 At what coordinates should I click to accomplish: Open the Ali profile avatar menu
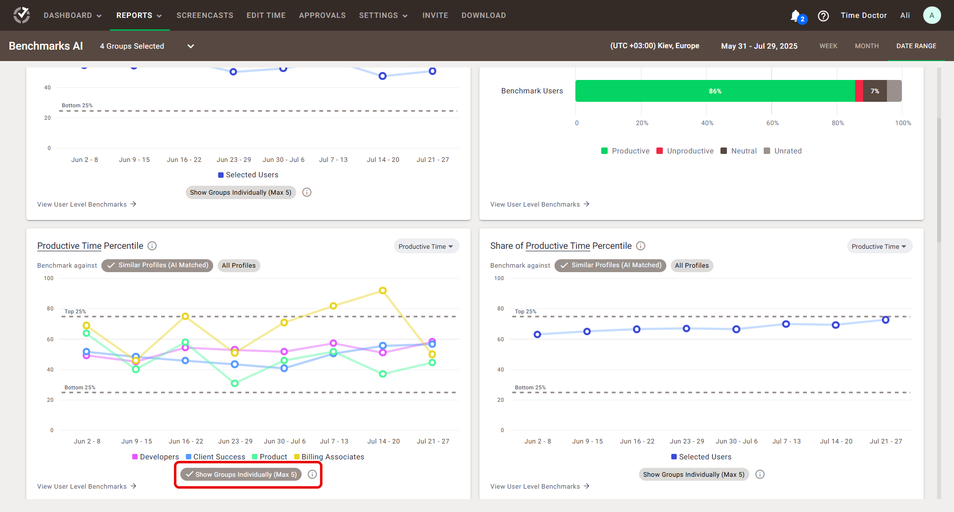point(932,15)
